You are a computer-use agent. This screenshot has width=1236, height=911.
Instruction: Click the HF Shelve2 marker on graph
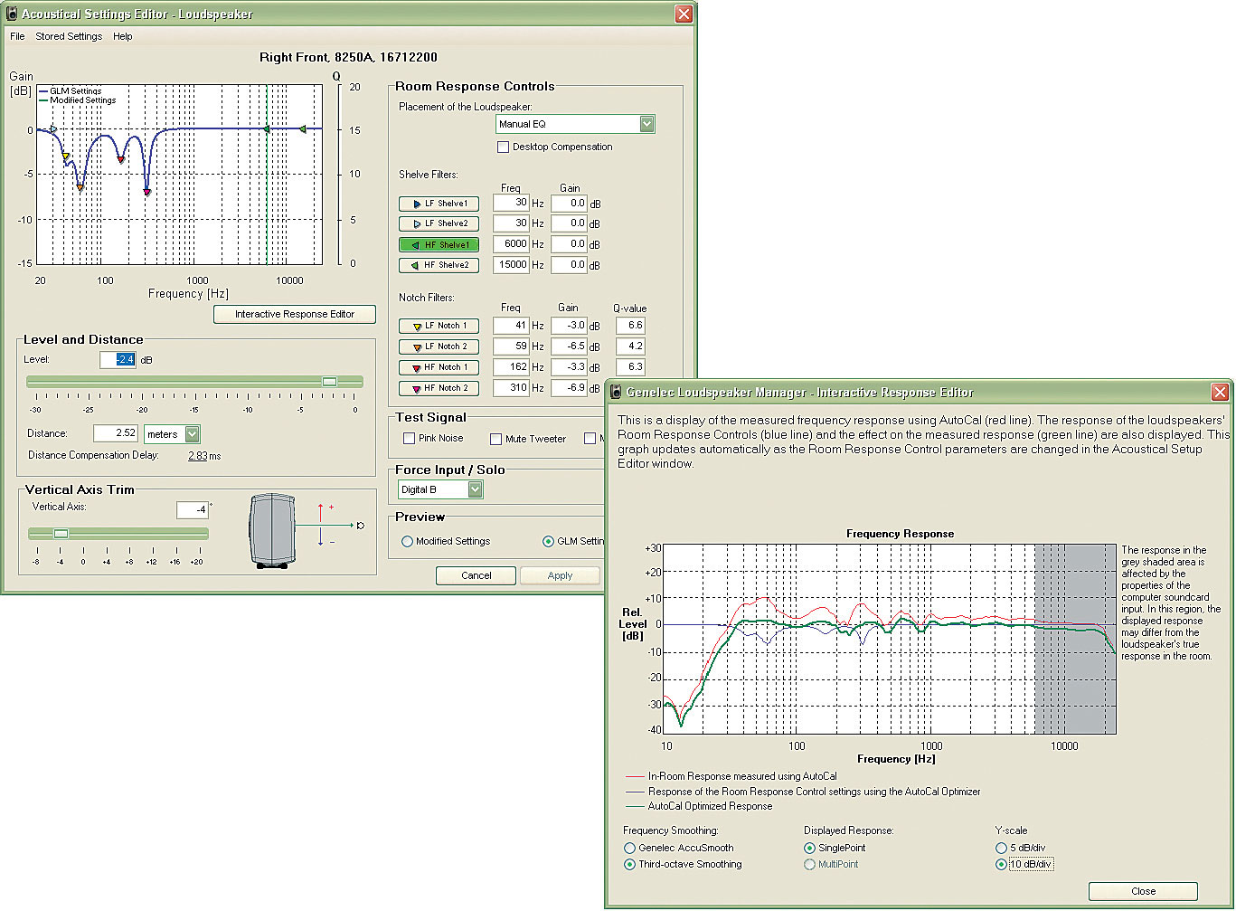302,129
